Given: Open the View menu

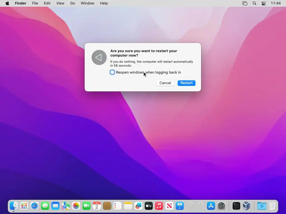Looking at the screenshot, I should 60,3.
